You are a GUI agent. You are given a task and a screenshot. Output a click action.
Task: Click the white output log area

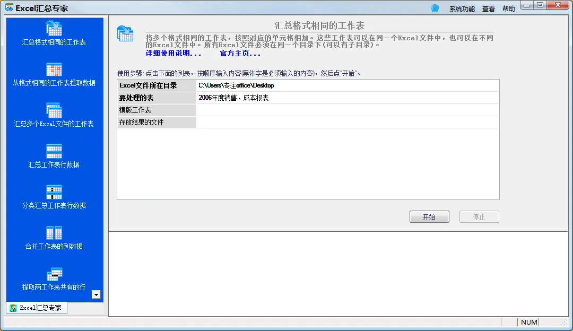point(338,274)
